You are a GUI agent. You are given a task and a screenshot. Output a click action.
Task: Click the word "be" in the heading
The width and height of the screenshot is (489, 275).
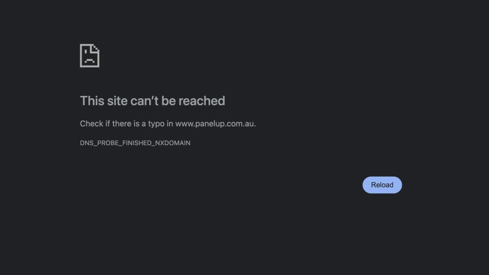pos(168,101)
